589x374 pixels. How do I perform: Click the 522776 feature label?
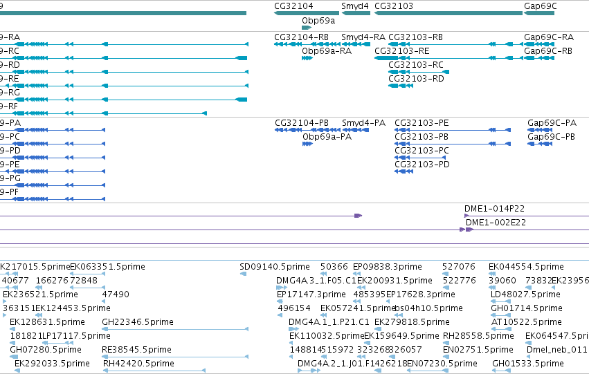[x=460, y=281]
